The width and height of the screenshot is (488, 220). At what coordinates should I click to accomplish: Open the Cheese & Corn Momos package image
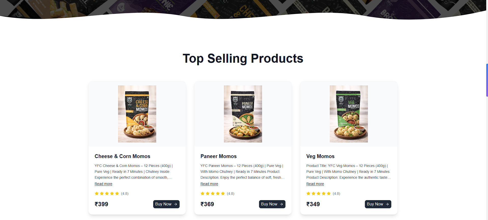(137, 114)
